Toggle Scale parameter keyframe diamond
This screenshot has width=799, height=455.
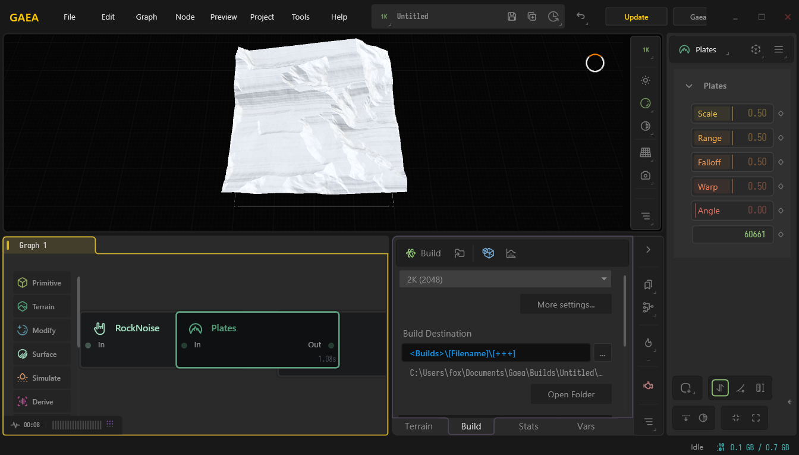(781, 114)
